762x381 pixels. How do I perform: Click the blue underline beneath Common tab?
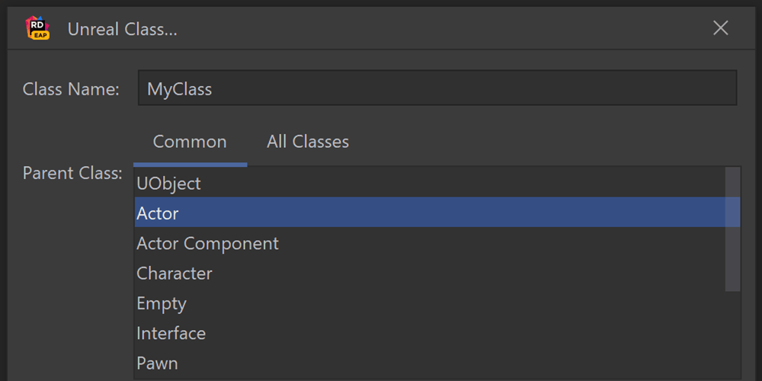pyautogui.click(x=190, y=164)
